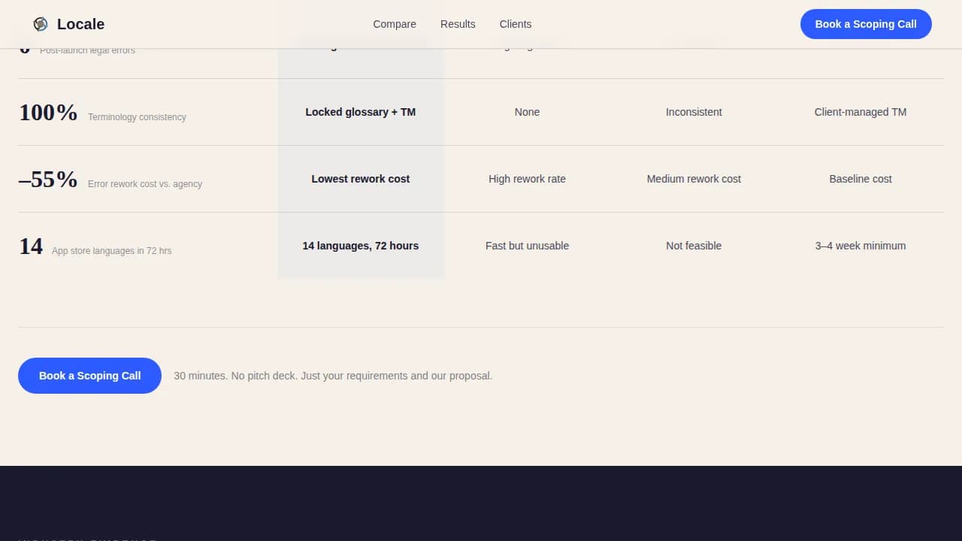Click the Not feasible comparison entry
962x541 pixels.
[x=694, y=246]
